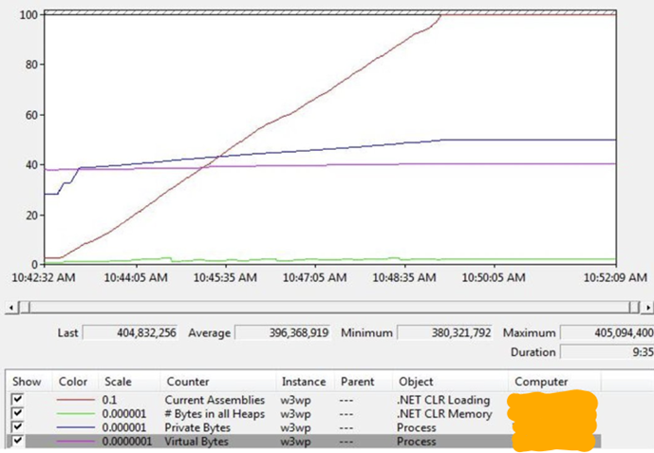Click right arrow of time range scrollbar
654x453 pixels.
tap(647, 308)
